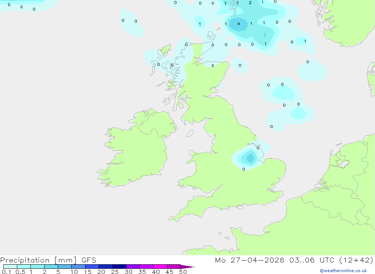
Task: Pick the legend swatch between 0.5 and 1
Action: pos(24,267)
